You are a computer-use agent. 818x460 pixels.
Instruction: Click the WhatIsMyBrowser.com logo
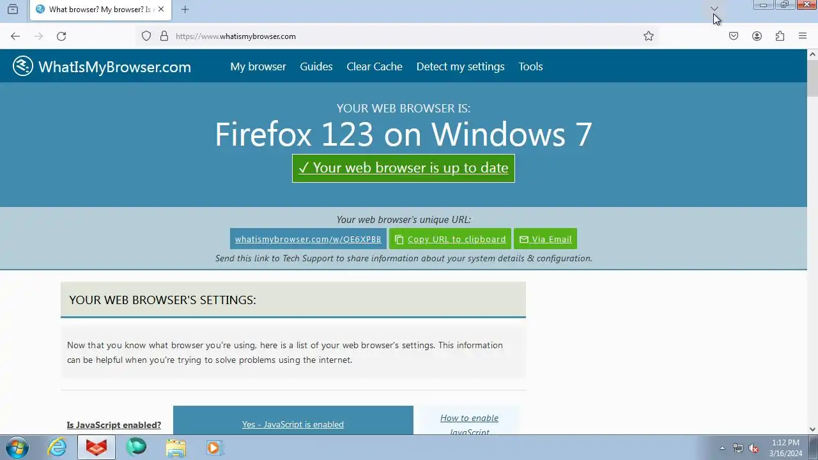(x=102, y=66)
